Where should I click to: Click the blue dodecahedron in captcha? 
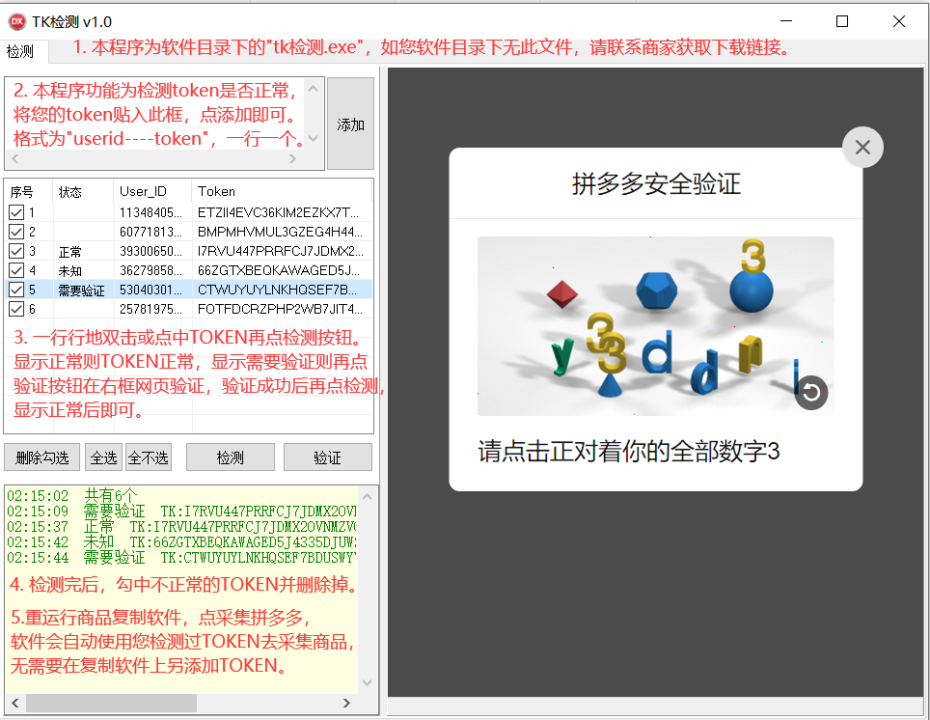[657, 291]
